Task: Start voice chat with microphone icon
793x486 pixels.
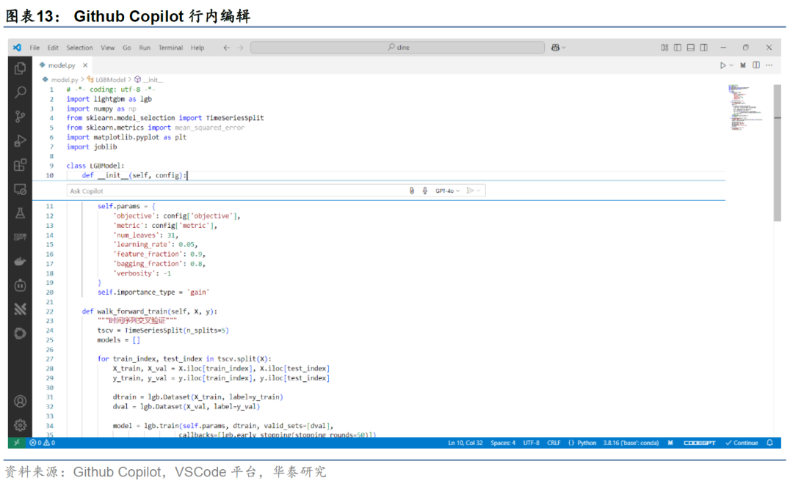Action: (424, 191)
